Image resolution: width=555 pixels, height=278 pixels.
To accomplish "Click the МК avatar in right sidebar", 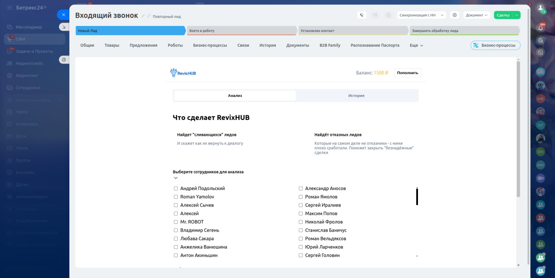I will 540,99.
